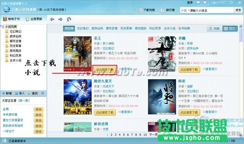Select the 武侠仙侠 category tab
Image resolution: width=244 pixels, height=144 pixels.
pyautogui.click(x=97, y=29)
